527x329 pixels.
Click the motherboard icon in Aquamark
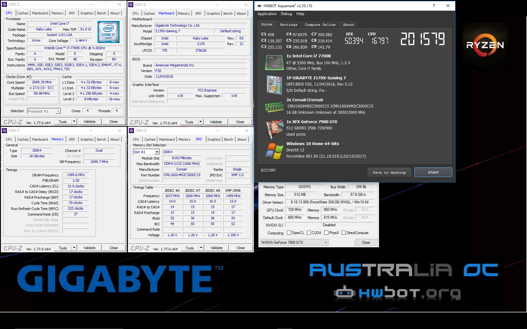pyautogui.click(x=274, y=85)
